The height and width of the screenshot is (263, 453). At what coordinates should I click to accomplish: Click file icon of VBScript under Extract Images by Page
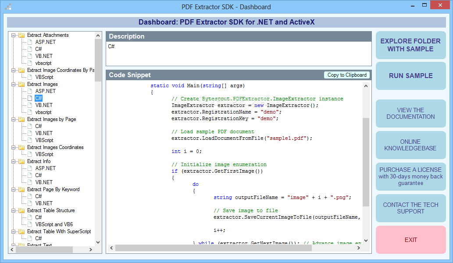coord(30,140)
